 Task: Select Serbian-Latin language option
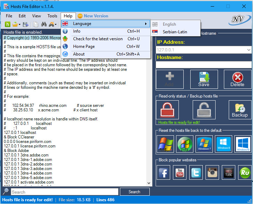(x=176, y=32)
